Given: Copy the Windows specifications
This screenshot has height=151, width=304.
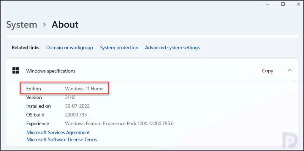Looking at the screenshot, I should point(267,71).
